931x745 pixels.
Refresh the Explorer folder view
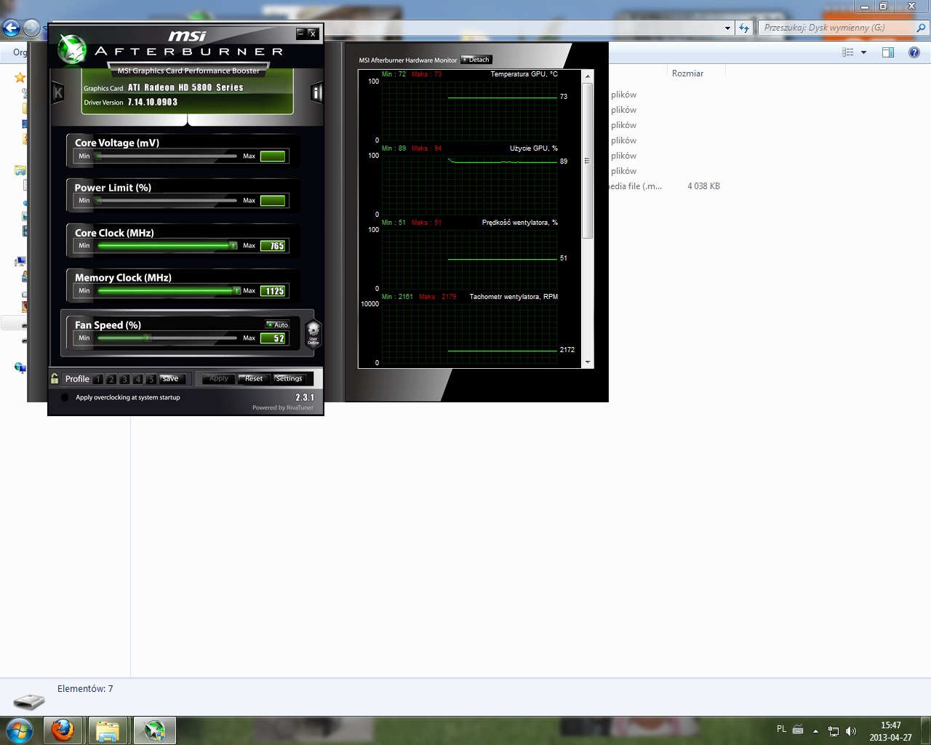pyautogui.click(x=743, y=28)
